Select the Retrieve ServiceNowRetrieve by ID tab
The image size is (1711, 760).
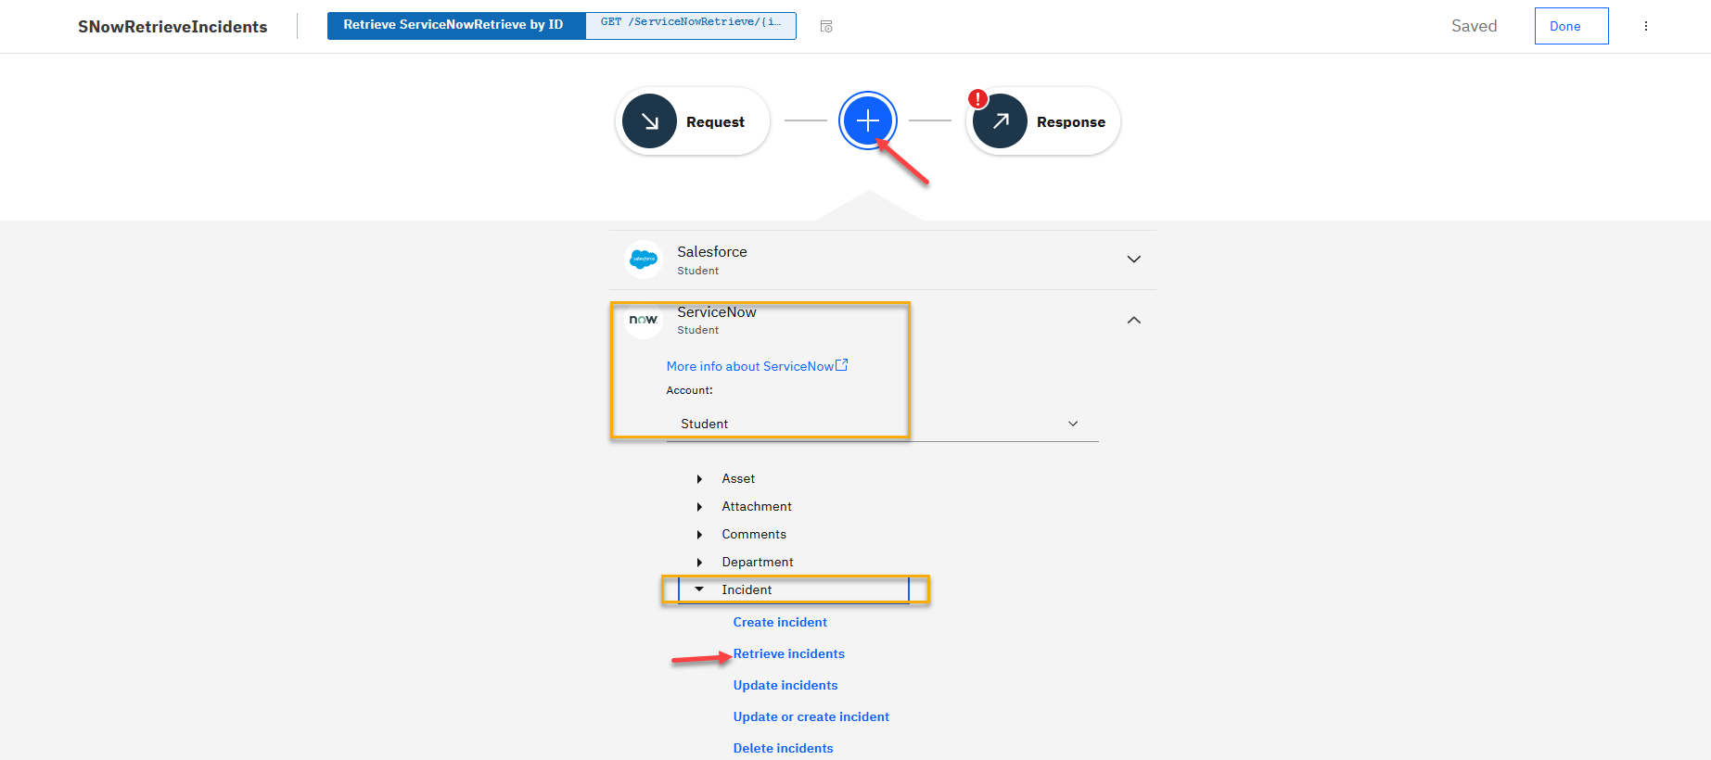coord(455,25)
